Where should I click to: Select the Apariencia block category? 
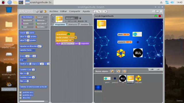(28, 20)
